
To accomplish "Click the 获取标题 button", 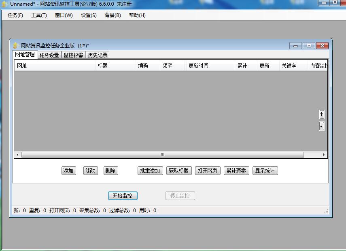I will pos(178,170).
